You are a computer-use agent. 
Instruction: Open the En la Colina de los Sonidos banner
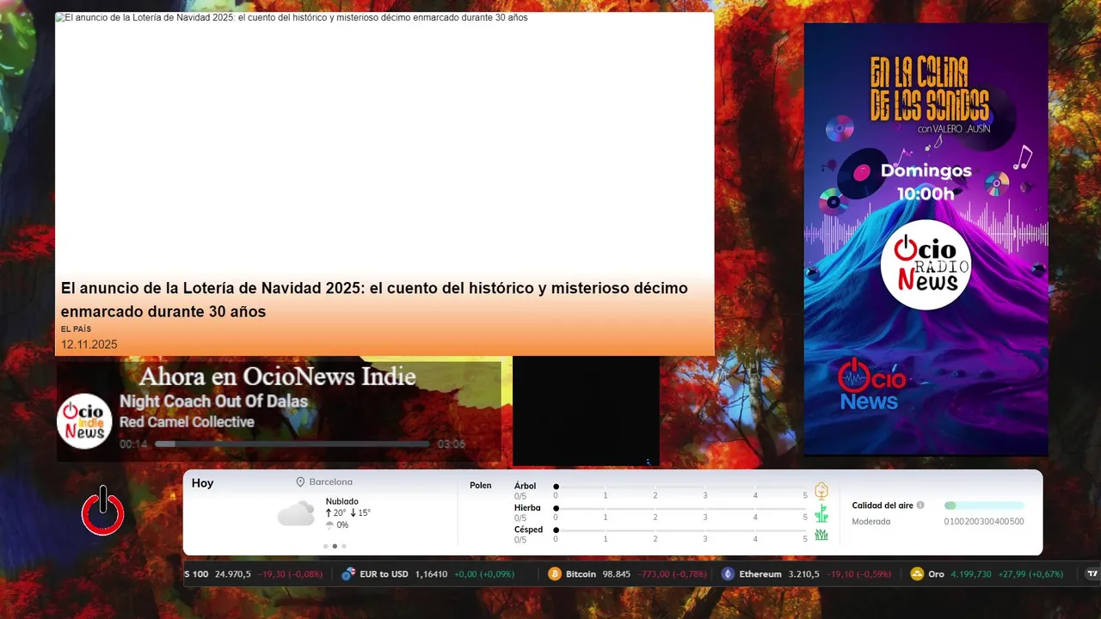coord(926,239)
